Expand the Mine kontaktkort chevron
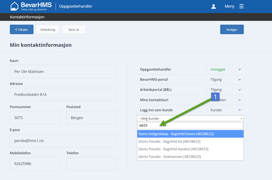The height and width of the screenshot is (180, 272). click(239, 100)
